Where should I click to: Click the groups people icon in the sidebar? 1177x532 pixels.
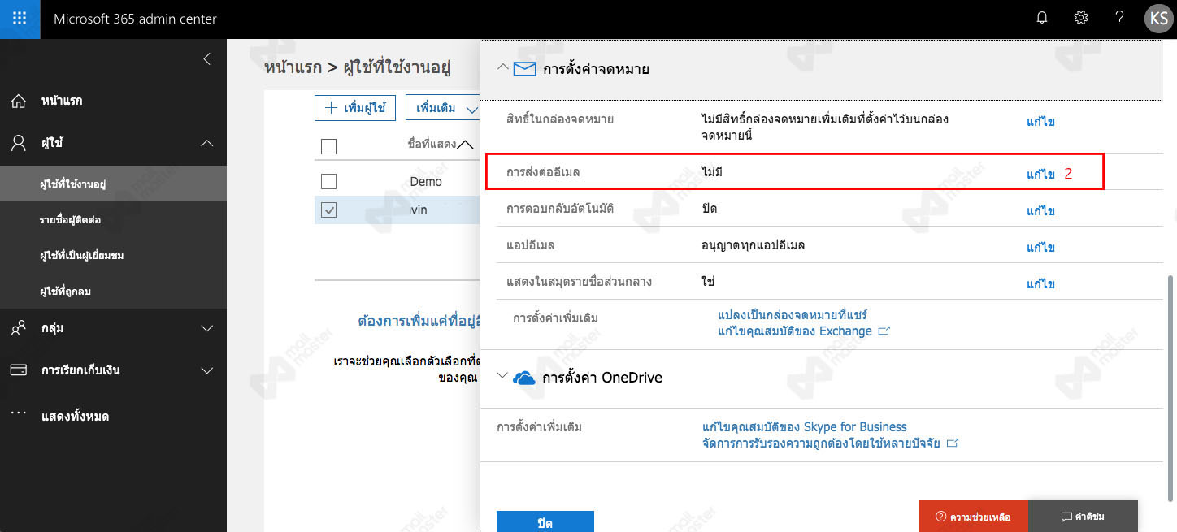(x=18, y=328)
